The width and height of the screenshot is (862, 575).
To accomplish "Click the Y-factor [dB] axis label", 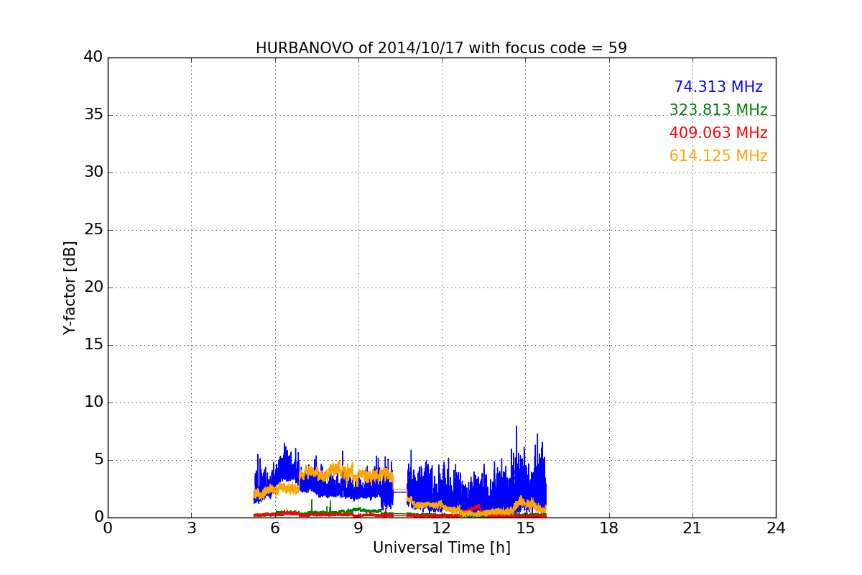I will pyautogui.click(x=70, y=287).
